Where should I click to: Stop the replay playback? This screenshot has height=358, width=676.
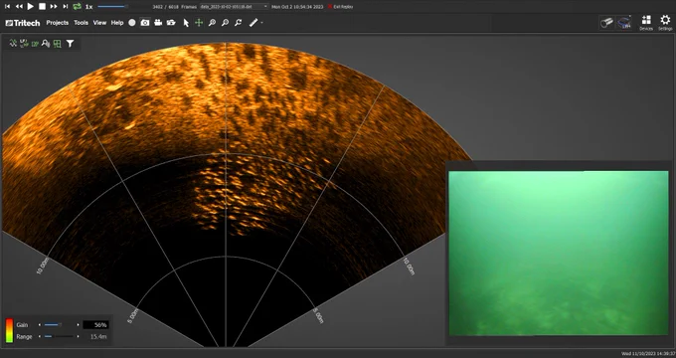click(x=42, y=7)
